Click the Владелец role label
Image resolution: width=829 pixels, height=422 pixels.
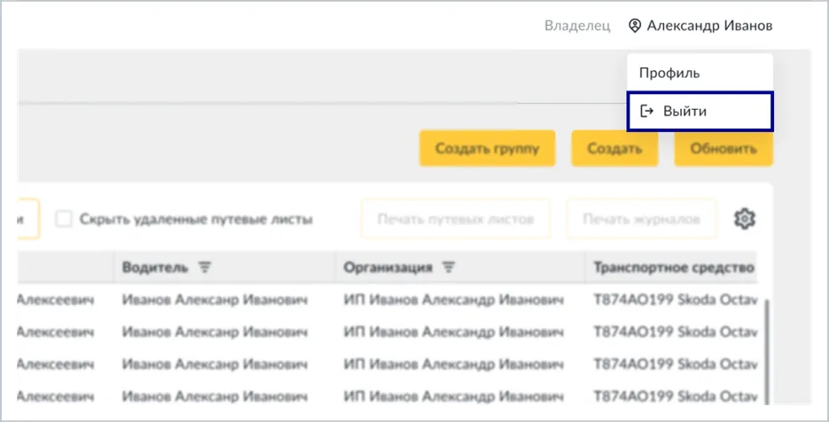577,26
